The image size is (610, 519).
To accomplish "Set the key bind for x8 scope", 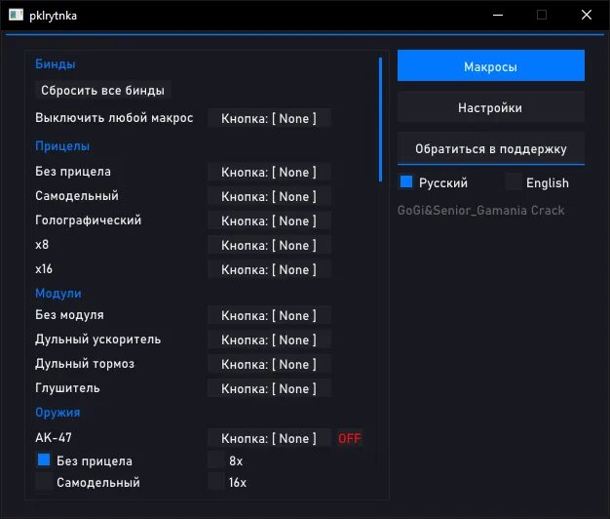I will point(269,246).
